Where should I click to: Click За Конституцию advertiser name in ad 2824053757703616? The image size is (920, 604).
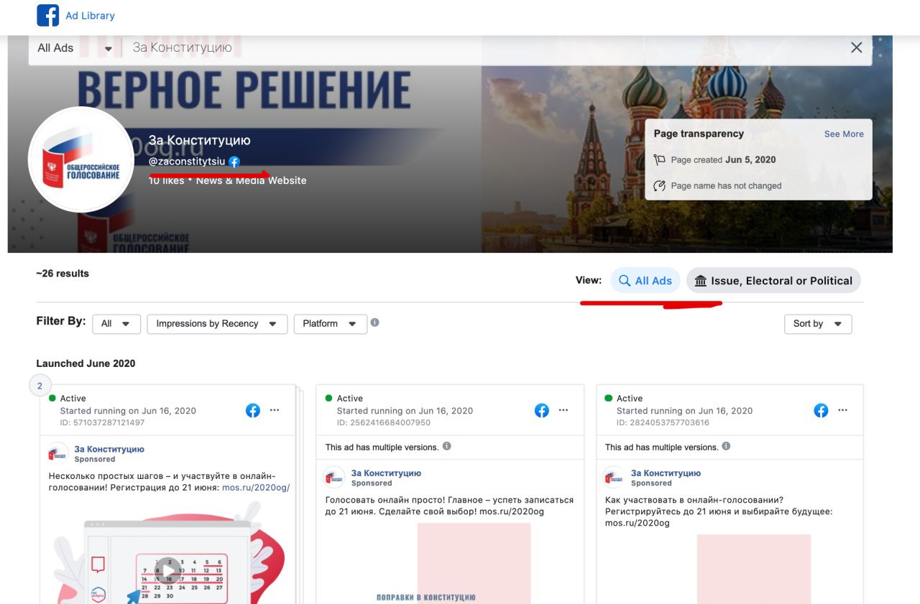pos(666,473)
